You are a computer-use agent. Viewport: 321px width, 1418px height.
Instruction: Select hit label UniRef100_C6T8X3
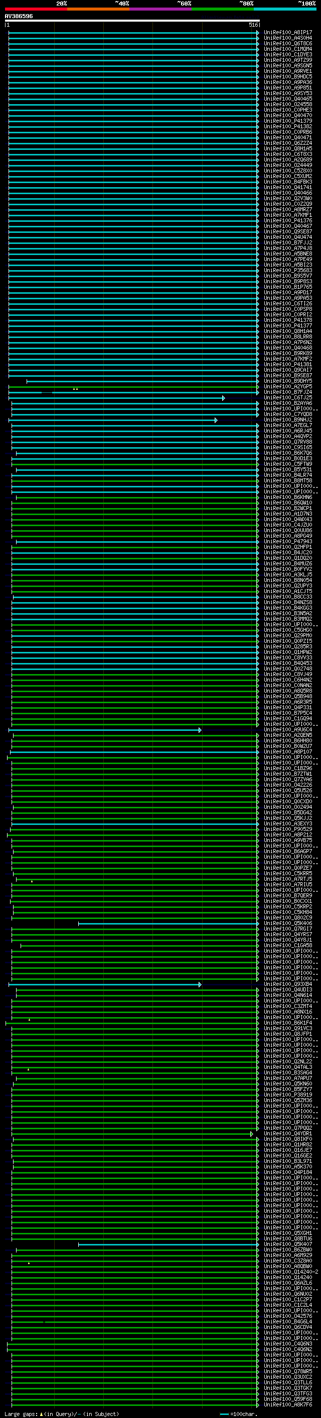point(287,154)
